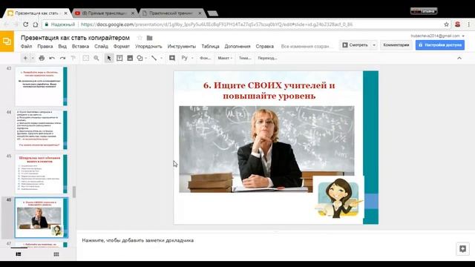Open the Правка menu
The height and width of the screenshot is (267, 475).
coord(45,46)
